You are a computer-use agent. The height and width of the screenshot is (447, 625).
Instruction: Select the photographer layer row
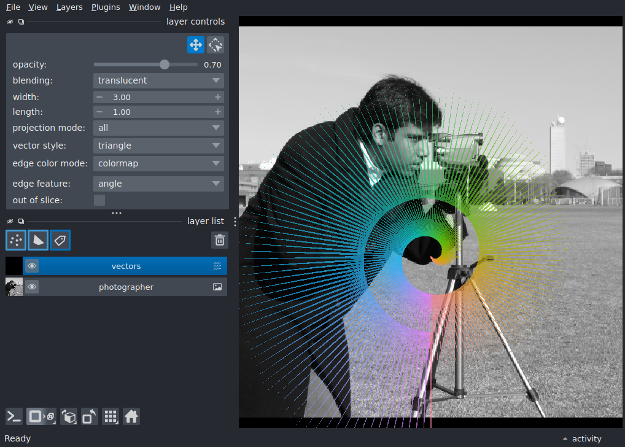click(x=117, y=287)
